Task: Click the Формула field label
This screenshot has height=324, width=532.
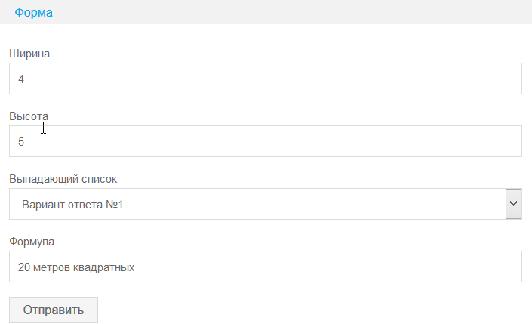Action: (32, 242)
